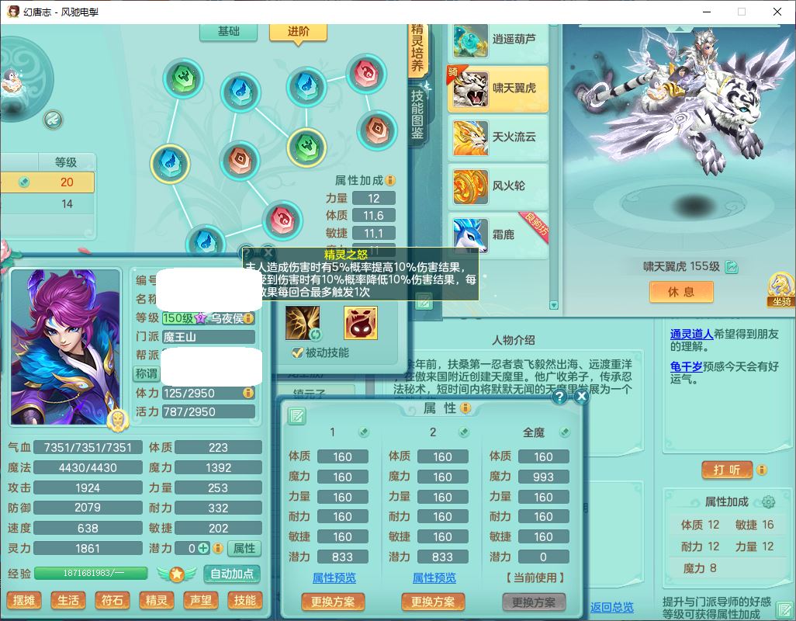
Task: Click the 返回总览 link
Action: (611, 607)
